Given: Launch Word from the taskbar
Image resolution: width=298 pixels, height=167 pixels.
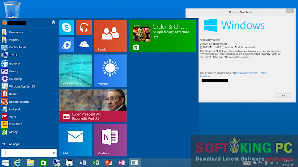Looking at the screenshot, I should pos(82,163).
